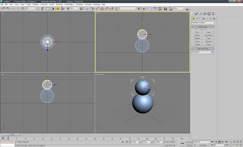Image resolution: width=243 pixels, height=147 pixels.
Task: Select the Select and Link tool
Action: point(14,9)
